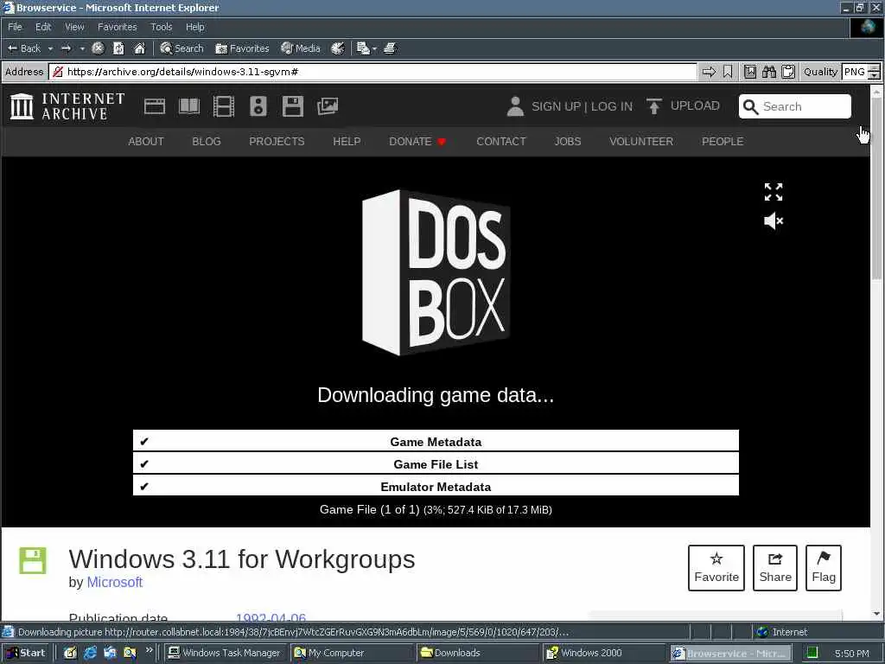Click the clipboard paste icon
885x664 pixels.
tap(788, 72)
